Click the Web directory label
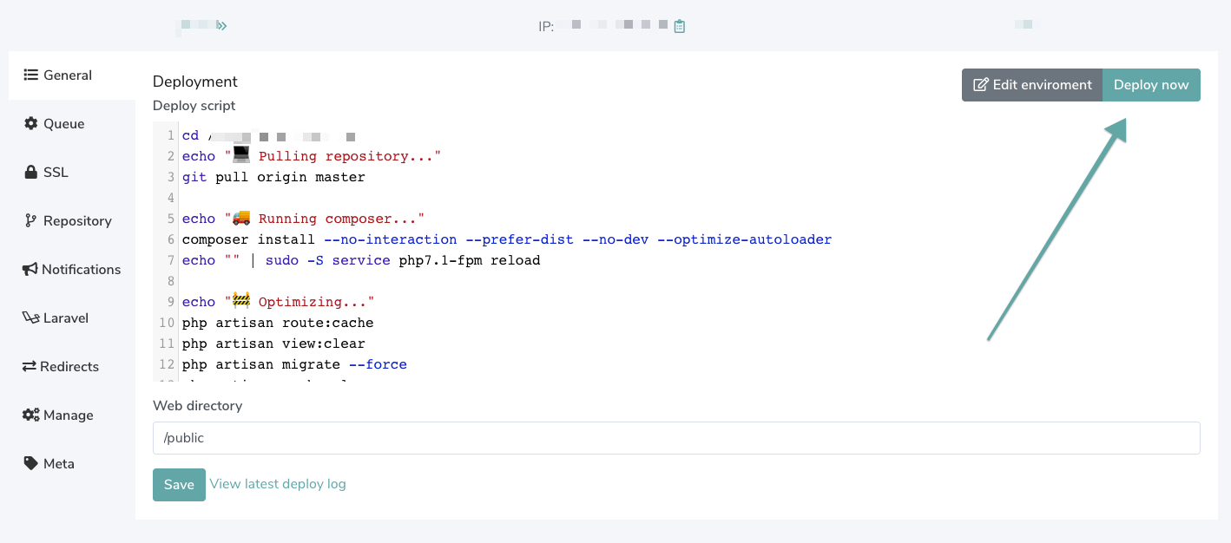The height and width of the screenshot is (543, 1231). point(198,406)
